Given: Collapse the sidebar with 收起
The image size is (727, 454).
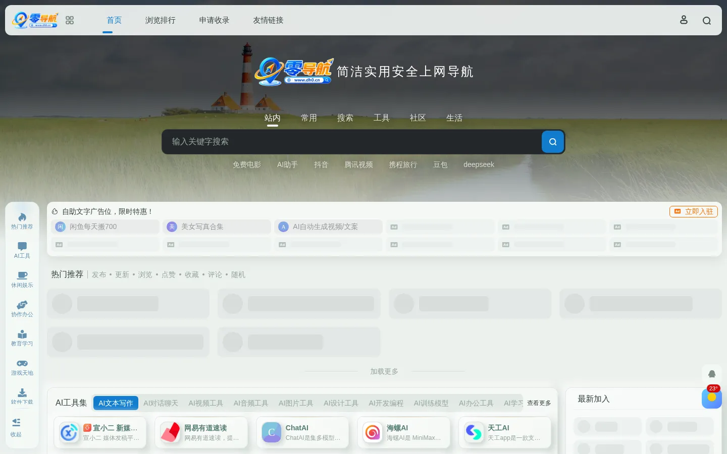Looking at the screenshot, I should tap(16, 427).
